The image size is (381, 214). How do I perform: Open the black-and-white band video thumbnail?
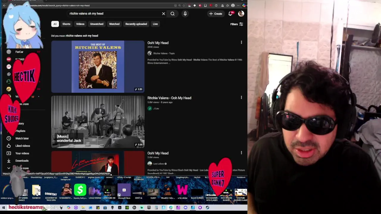pyautogui.click(x=98, y=122)
